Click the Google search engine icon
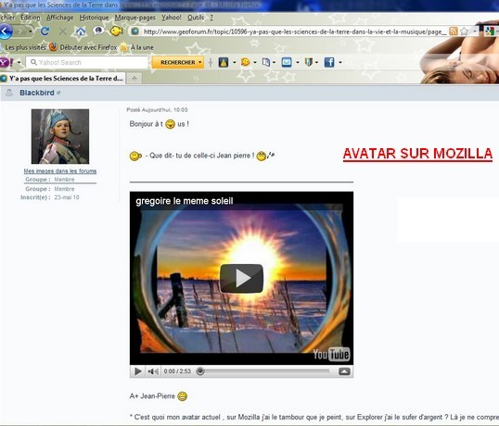This screenshot has height=426, width=499. [490, 31]
